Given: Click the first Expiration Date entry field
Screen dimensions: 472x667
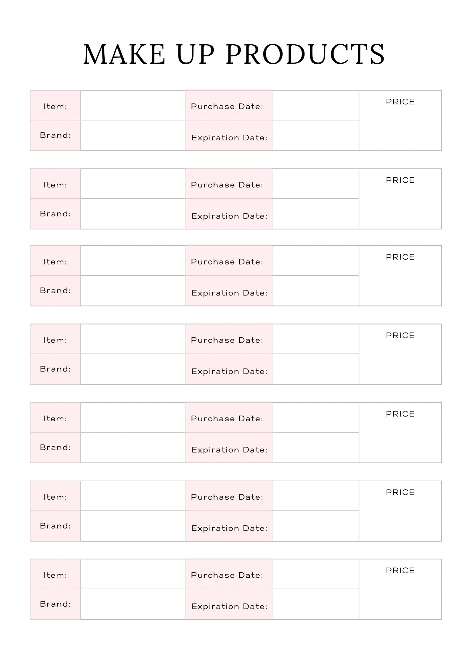Looking at the screenshot, I should click(x=316, y=135).
